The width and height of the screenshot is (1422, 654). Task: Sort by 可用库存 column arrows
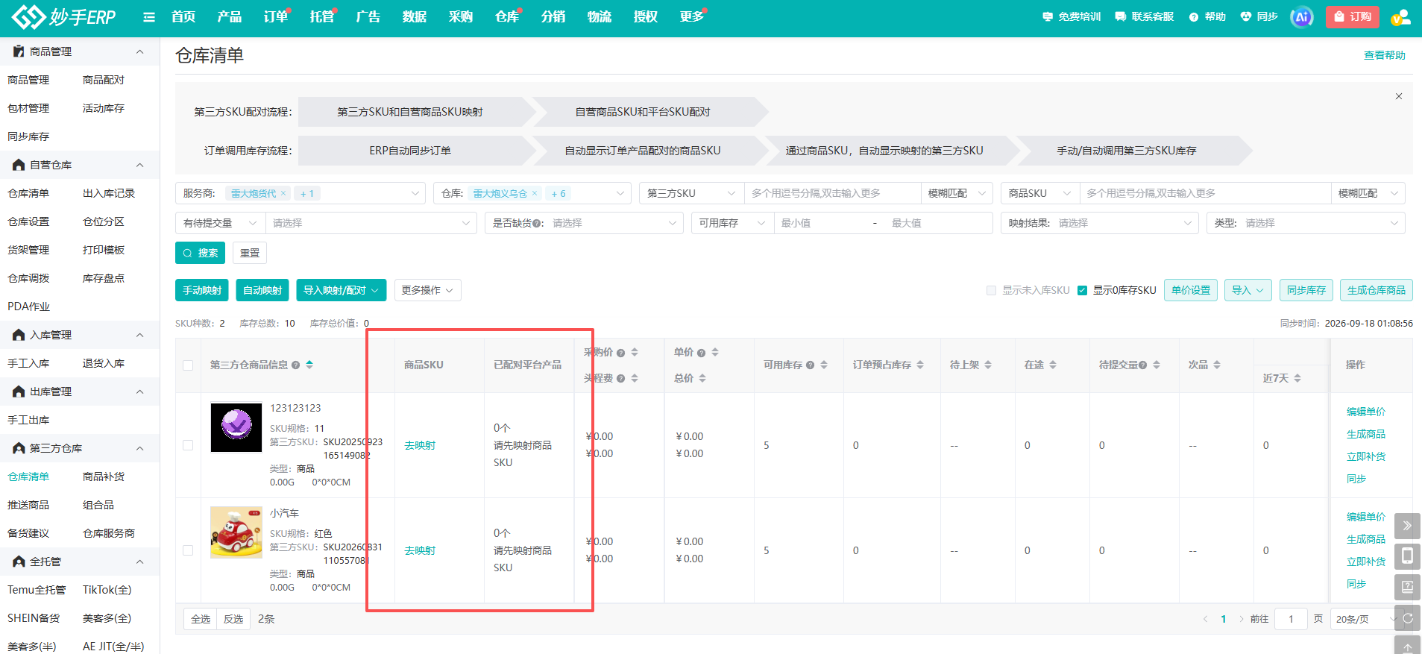(824, 365)
